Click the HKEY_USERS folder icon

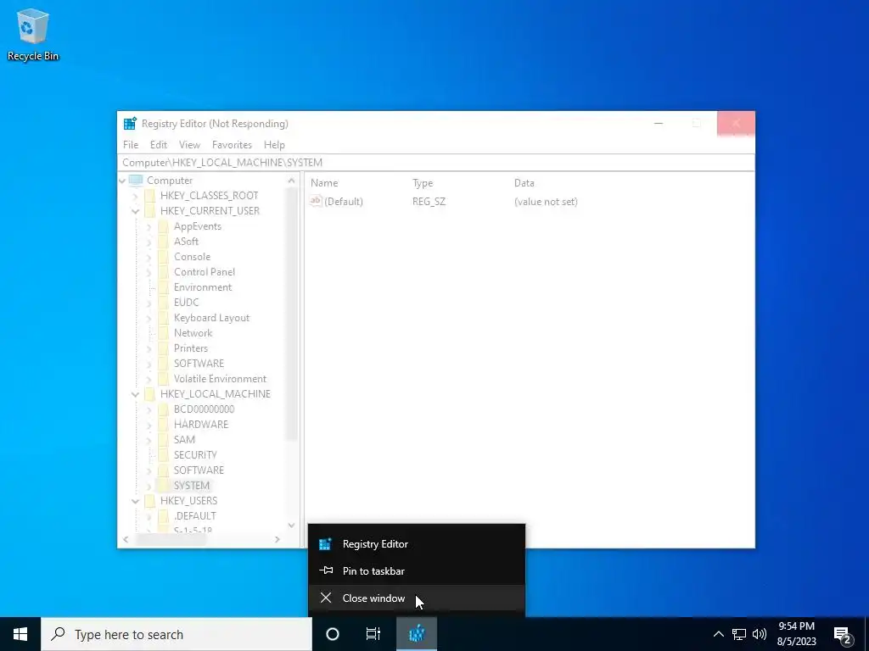[149, 500]
